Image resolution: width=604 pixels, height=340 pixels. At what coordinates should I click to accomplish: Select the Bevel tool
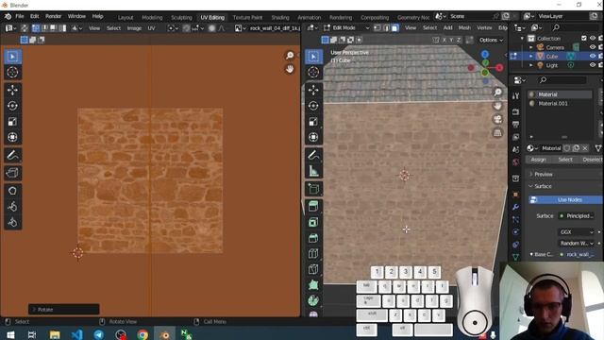click(x=313, y=238)
